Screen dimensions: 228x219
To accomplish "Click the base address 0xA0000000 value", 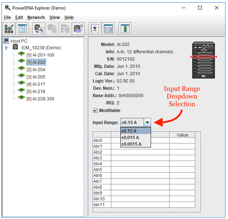I will point(131,96).
